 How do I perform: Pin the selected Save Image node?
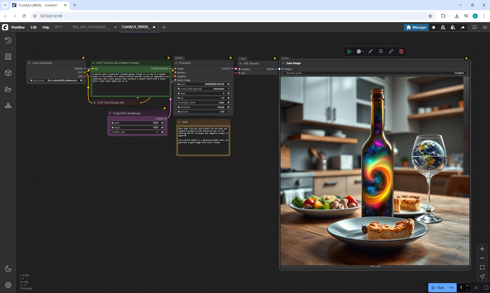(381, 51)
